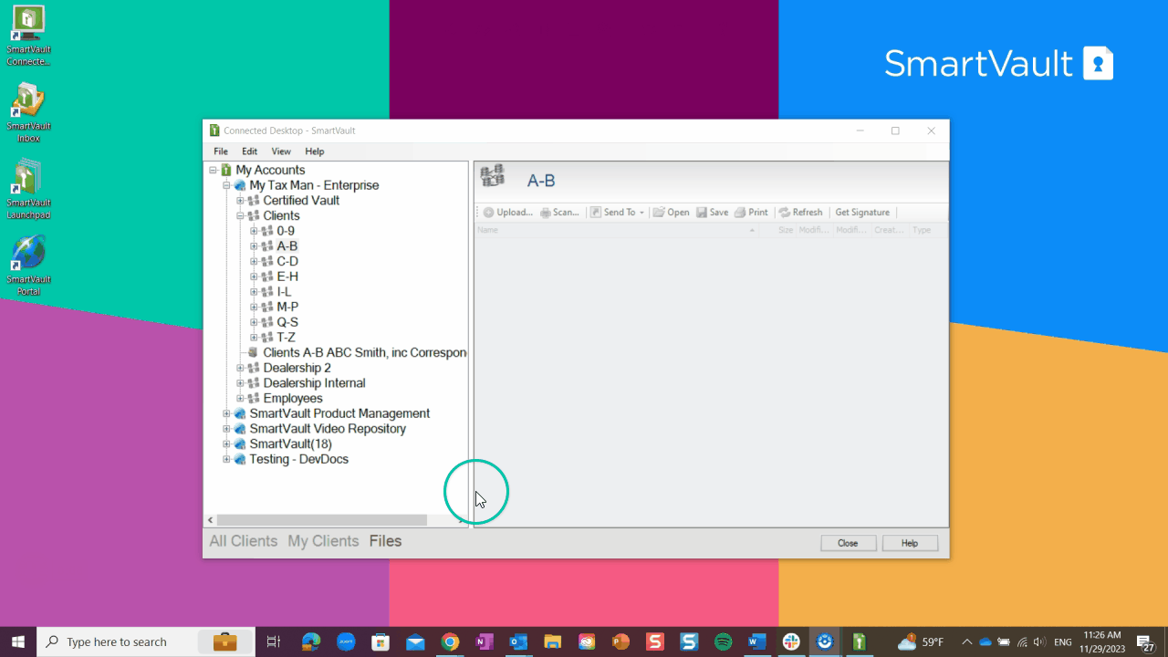1168x657 pixels.
Task: Open Word from the taskbar
Action: point(756,641)
